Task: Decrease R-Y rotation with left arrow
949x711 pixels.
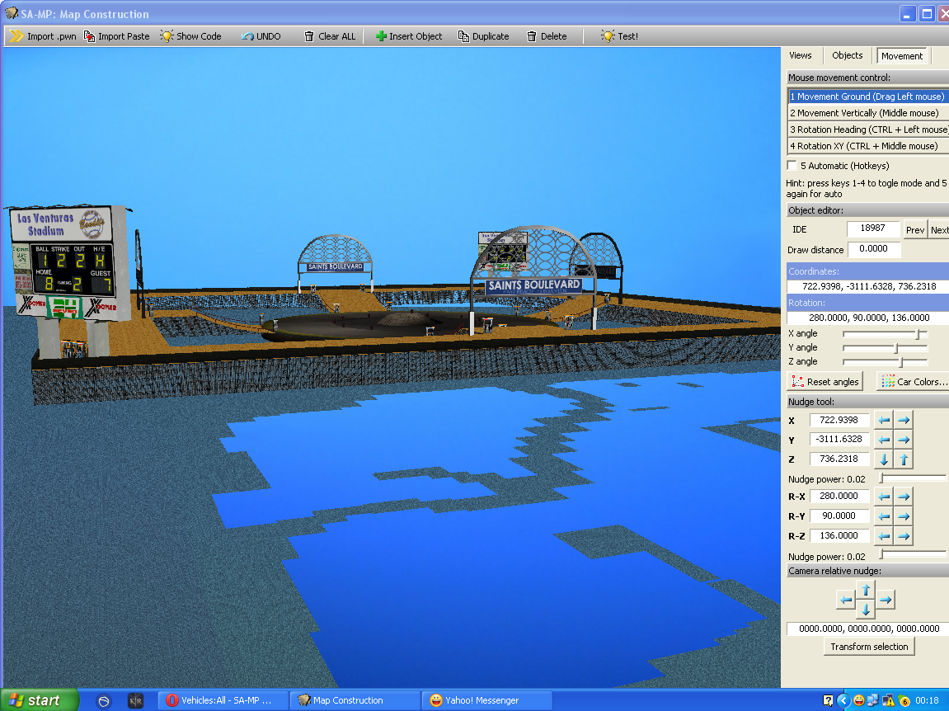Action: tap(884, 516)
